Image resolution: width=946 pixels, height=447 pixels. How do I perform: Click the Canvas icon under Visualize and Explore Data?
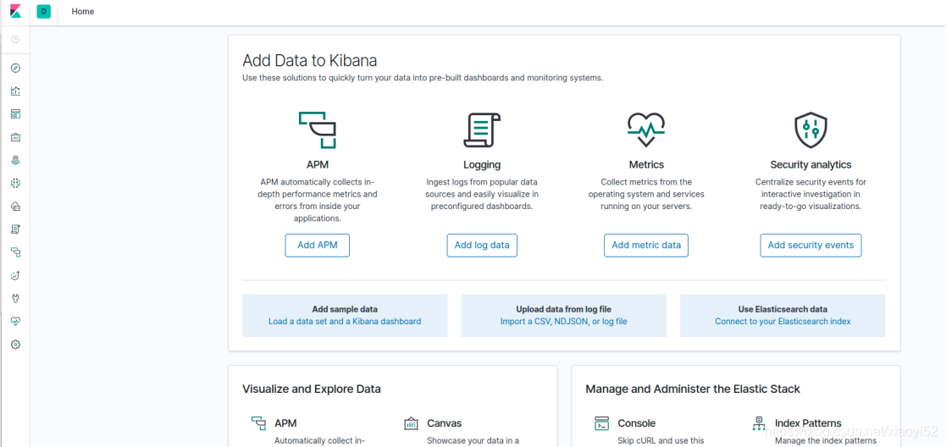tap(412, 423)
